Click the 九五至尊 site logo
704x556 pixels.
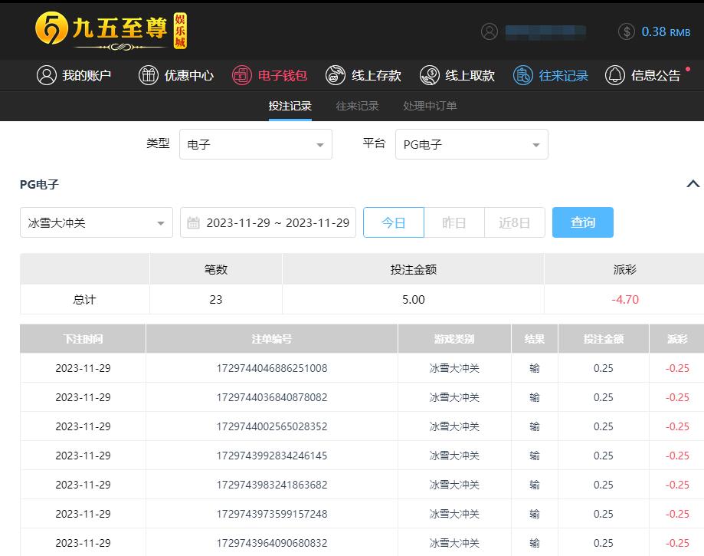[x=111, y=31]
